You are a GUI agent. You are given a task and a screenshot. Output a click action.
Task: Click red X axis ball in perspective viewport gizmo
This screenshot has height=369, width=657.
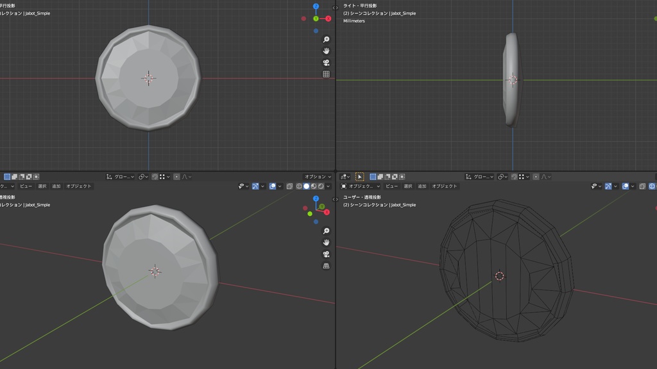pos(327,212)
